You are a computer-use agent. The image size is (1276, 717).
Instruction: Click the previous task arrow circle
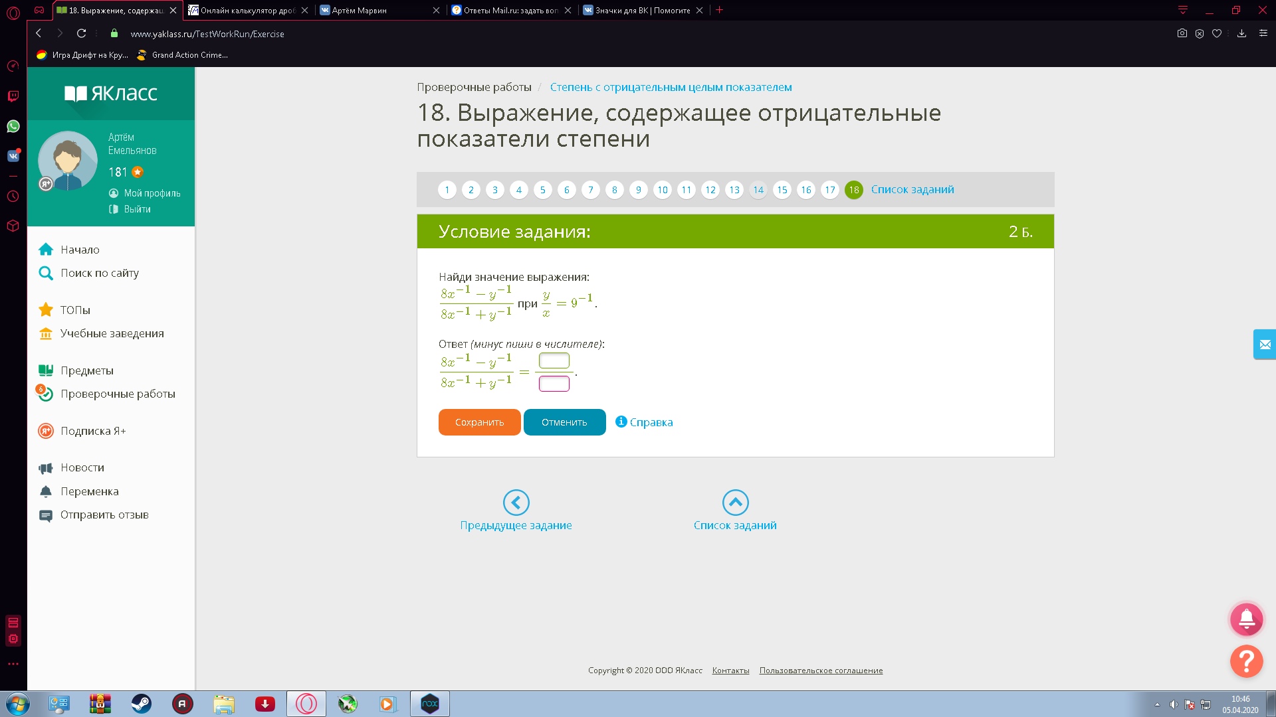click(516, 503)
